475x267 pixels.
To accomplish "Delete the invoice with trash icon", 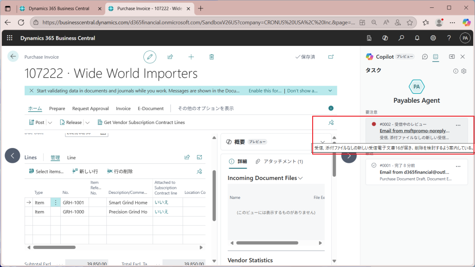I will [x=212, y=57].
